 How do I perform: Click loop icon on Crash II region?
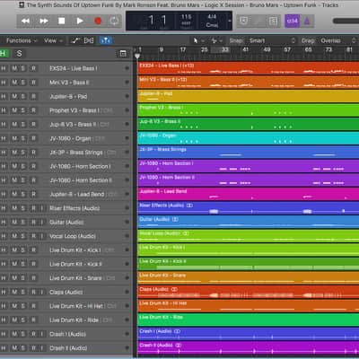tap(179, 346)
